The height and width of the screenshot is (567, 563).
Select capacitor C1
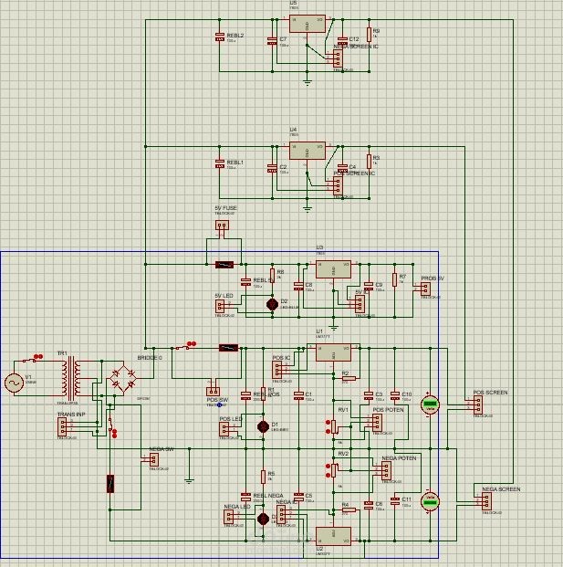298,396
